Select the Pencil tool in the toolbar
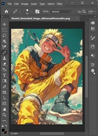 click(x=4, y=53)
